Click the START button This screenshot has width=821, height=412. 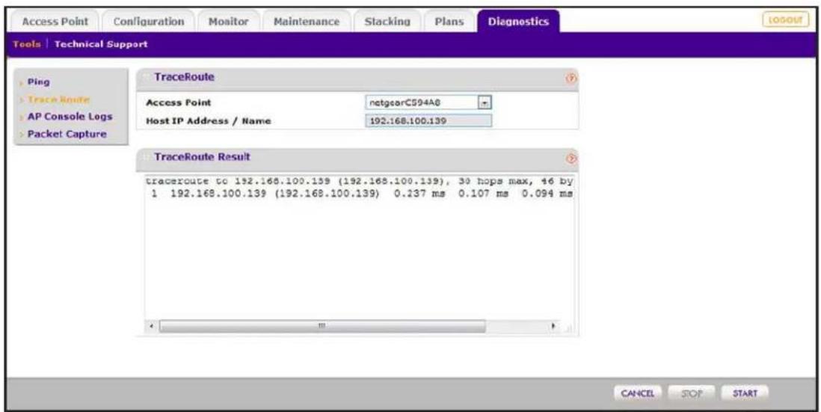coord(745,393)
